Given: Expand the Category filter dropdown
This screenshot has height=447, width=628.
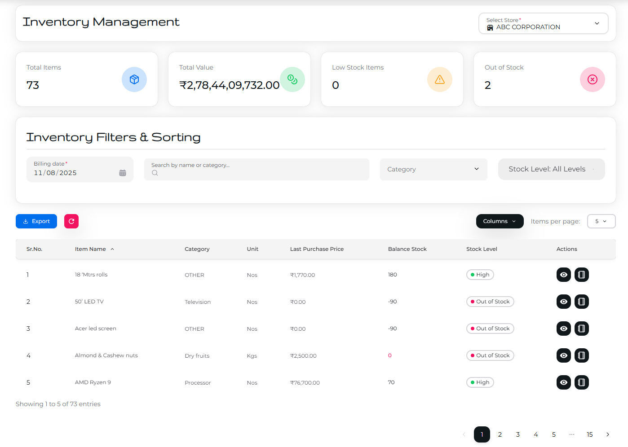Looking at the screenshot, I should click(433, 169).
